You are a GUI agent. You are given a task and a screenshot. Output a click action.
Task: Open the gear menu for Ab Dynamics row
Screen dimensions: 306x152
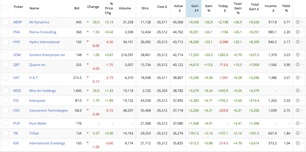(299, 22)
